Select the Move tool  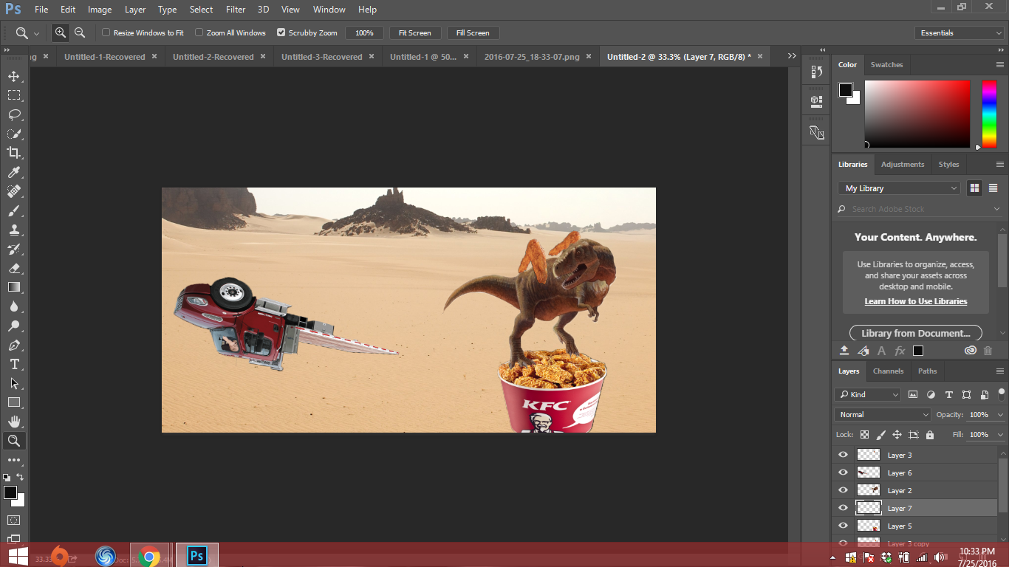click(14, 76)
